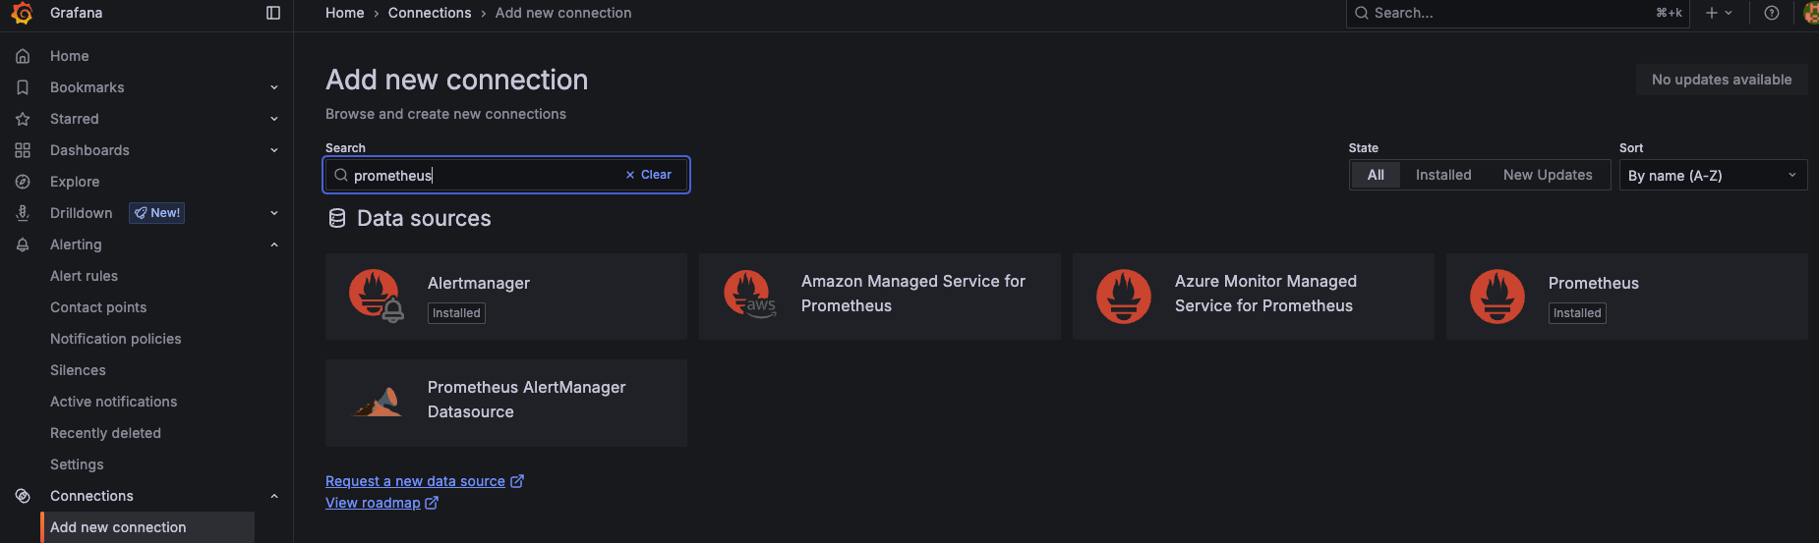Focus the top Search... bar

1517,13
